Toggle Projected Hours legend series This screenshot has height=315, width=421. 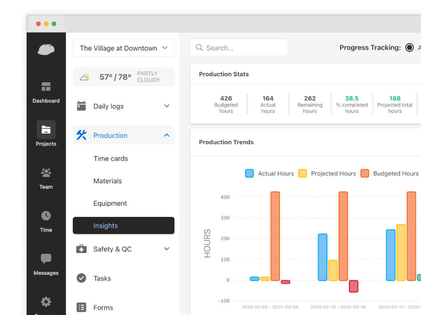(303, 173)
